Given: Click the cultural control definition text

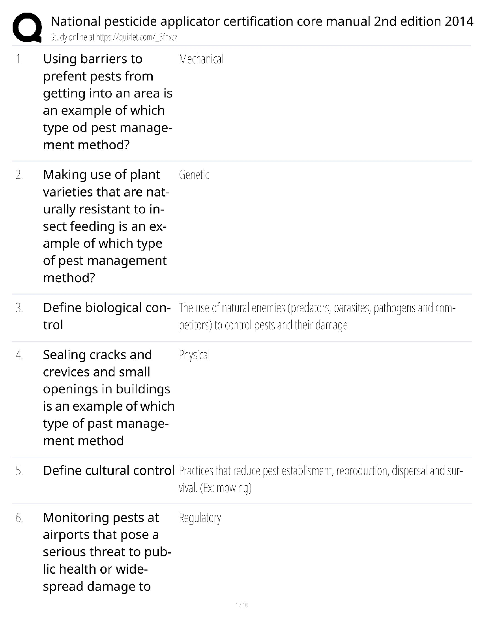Looking at the screenshot, I should 320,479.
